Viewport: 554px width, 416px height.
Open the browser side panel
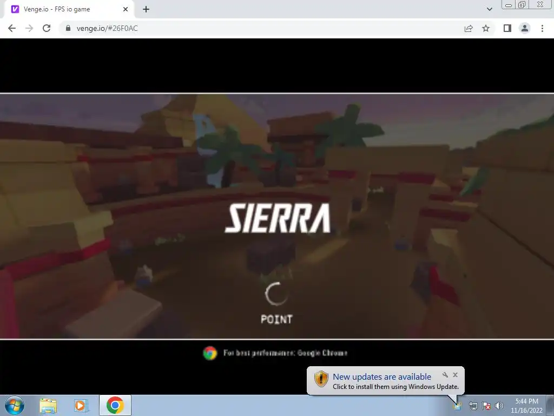(507, 28)
